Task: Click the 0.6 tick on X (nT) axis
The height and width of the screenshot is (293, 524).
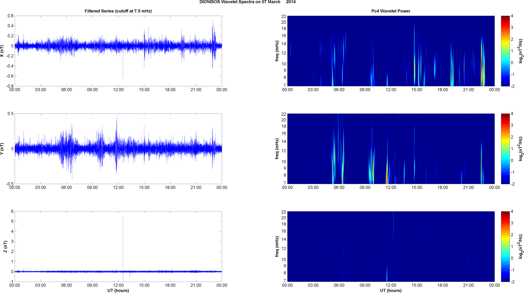Action: tap(10, 16)
